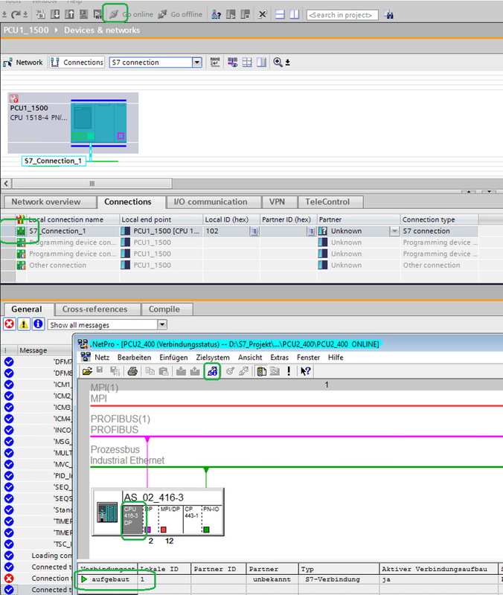Open the Zielsystem menu in NetPro
Viewport: 503px width, 595px height.
[213, 358]
